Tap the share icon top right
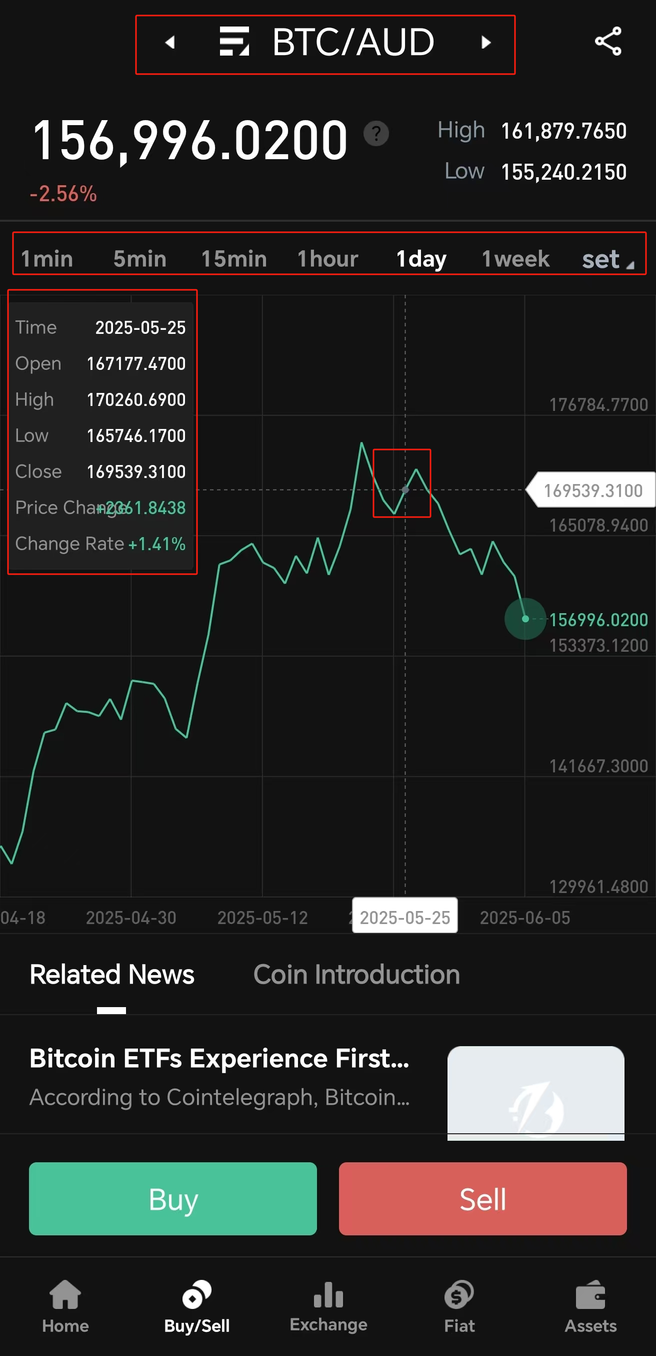656x1356 pixels. (x=607, y=42)
